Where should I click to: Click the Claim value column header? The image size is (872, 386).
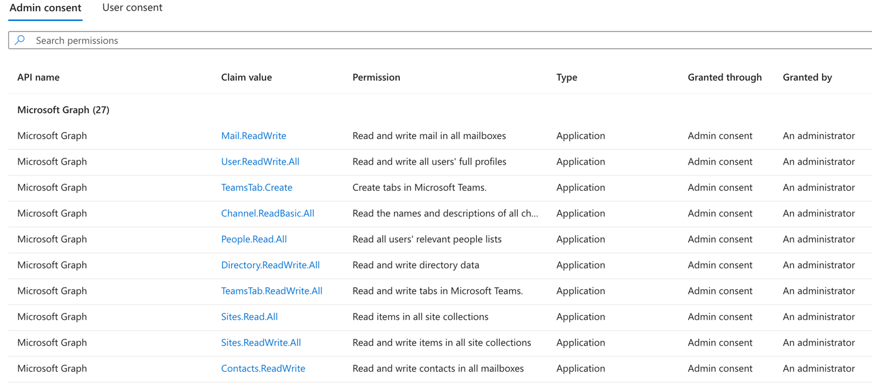246,77
